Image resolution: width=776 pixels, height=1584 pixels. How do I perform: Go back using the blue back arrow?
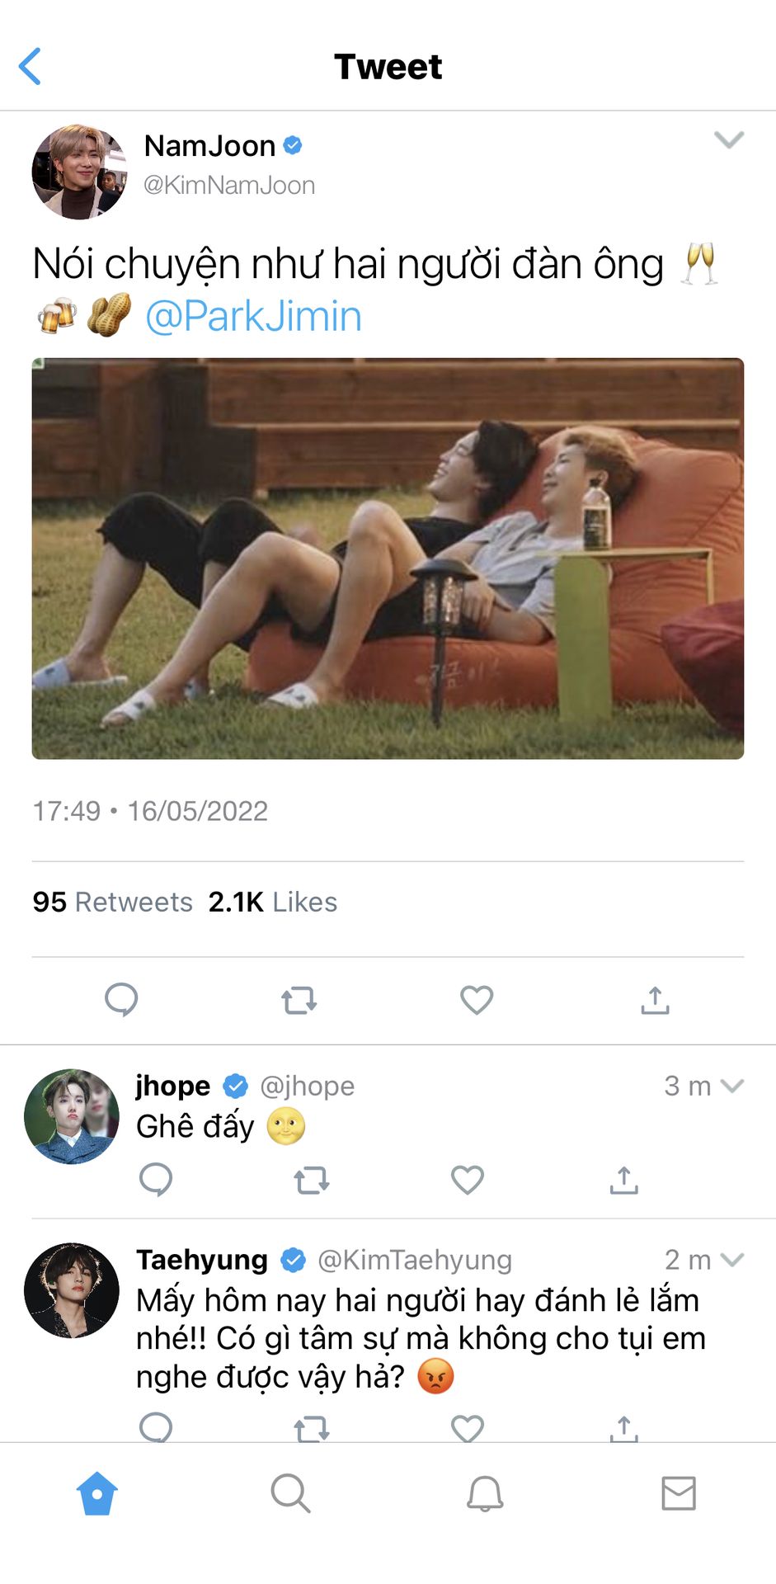31,67
